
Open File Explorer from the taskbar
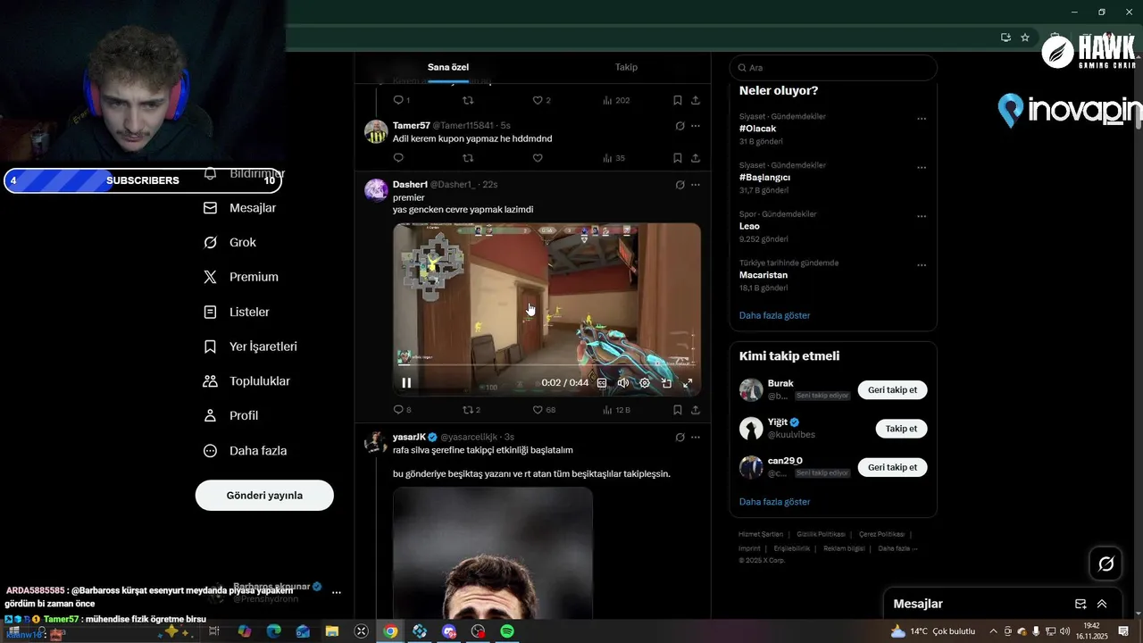pos(331,631)
